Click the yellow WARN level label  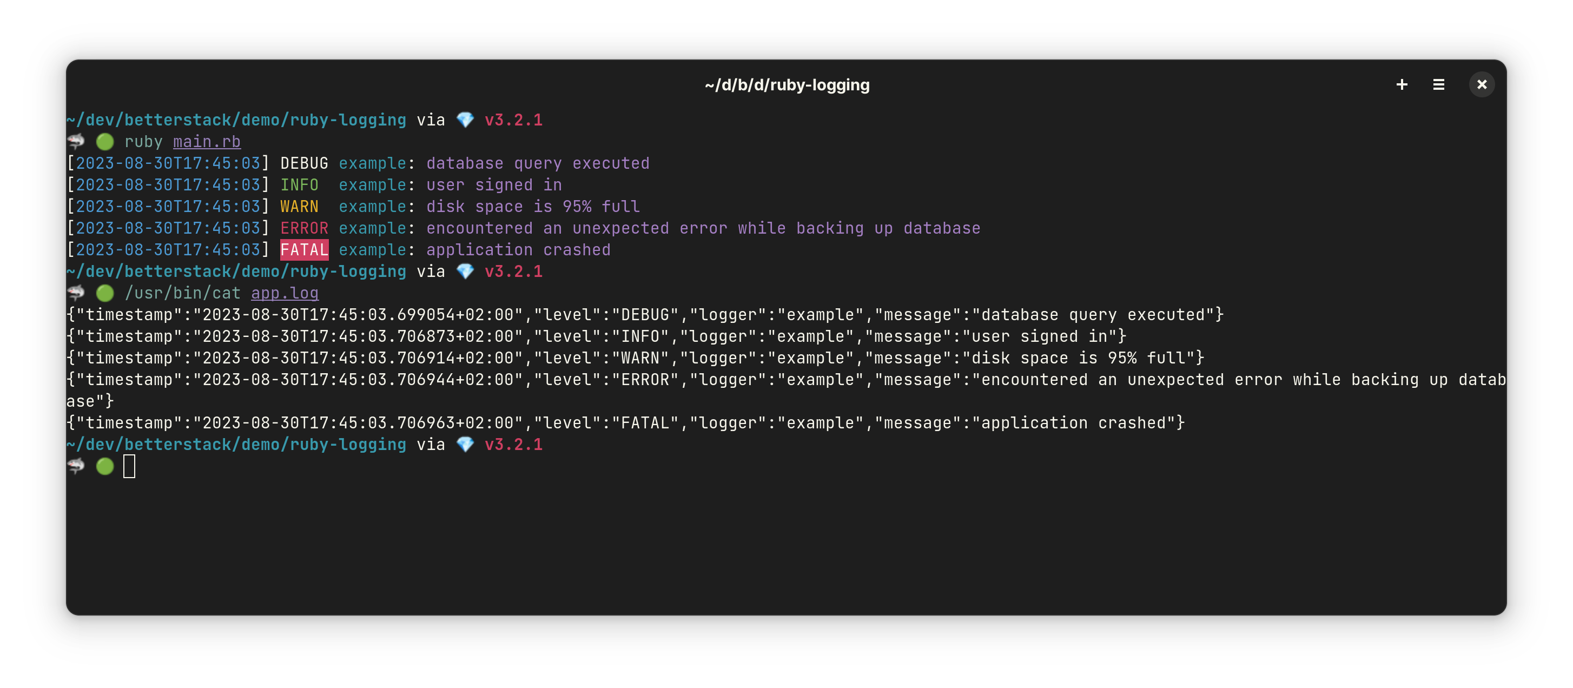click(x=299, y=206)
